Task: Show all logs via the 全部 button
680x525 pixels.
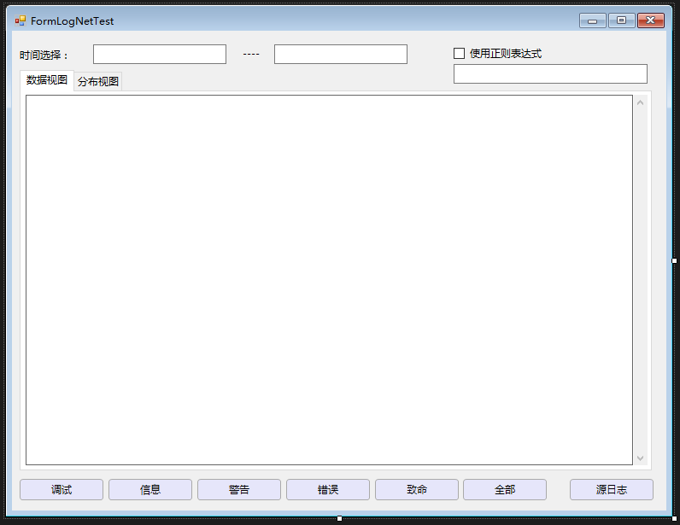Action: pos(505,489)
